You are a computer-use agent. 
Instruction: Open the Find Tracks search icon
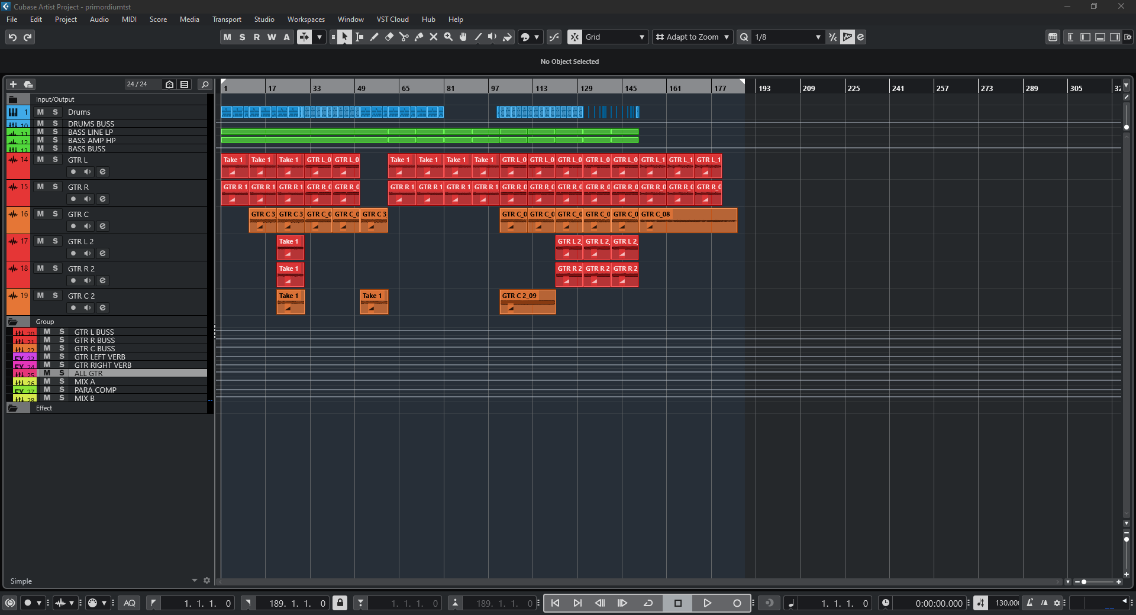(x=205, y=85)
